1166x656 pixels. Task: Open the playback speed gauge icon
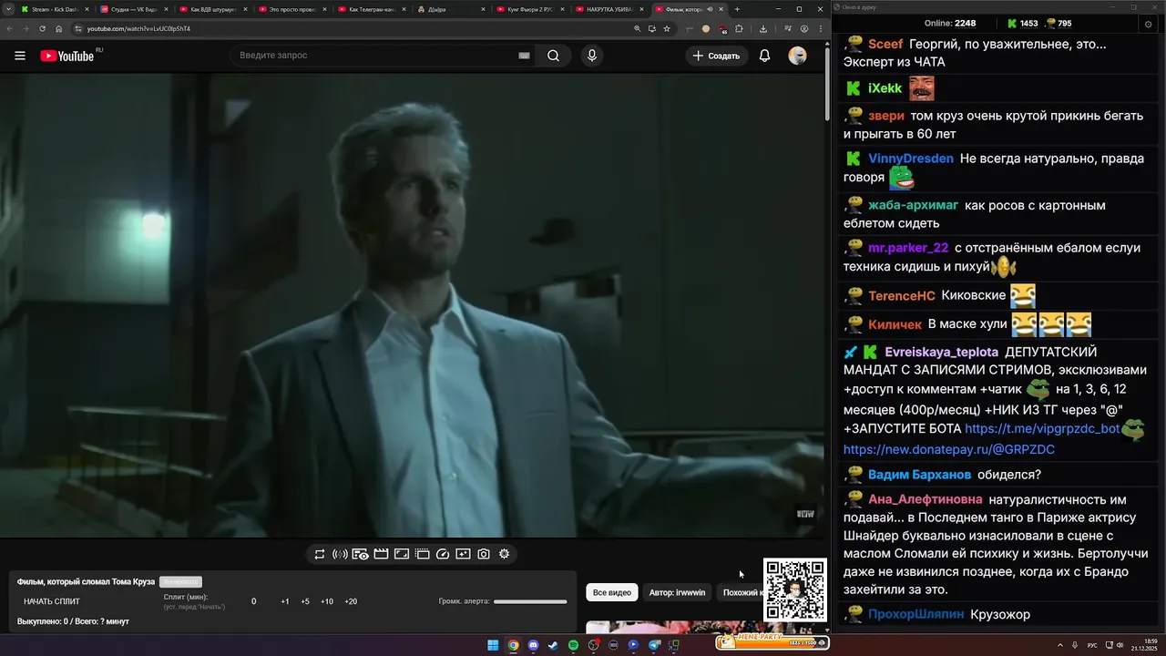pyautogui.click(x=443, y=554)
